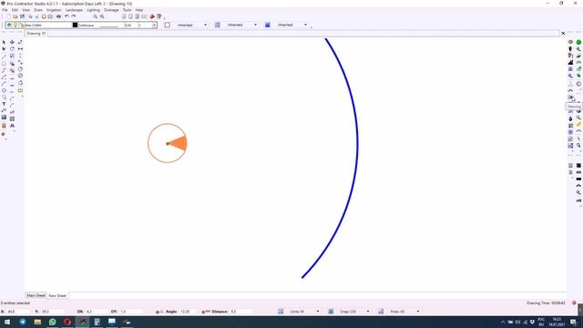Open the Irrigation menu
This screenshot has height=328, width=583.
(x=54, y=10)
